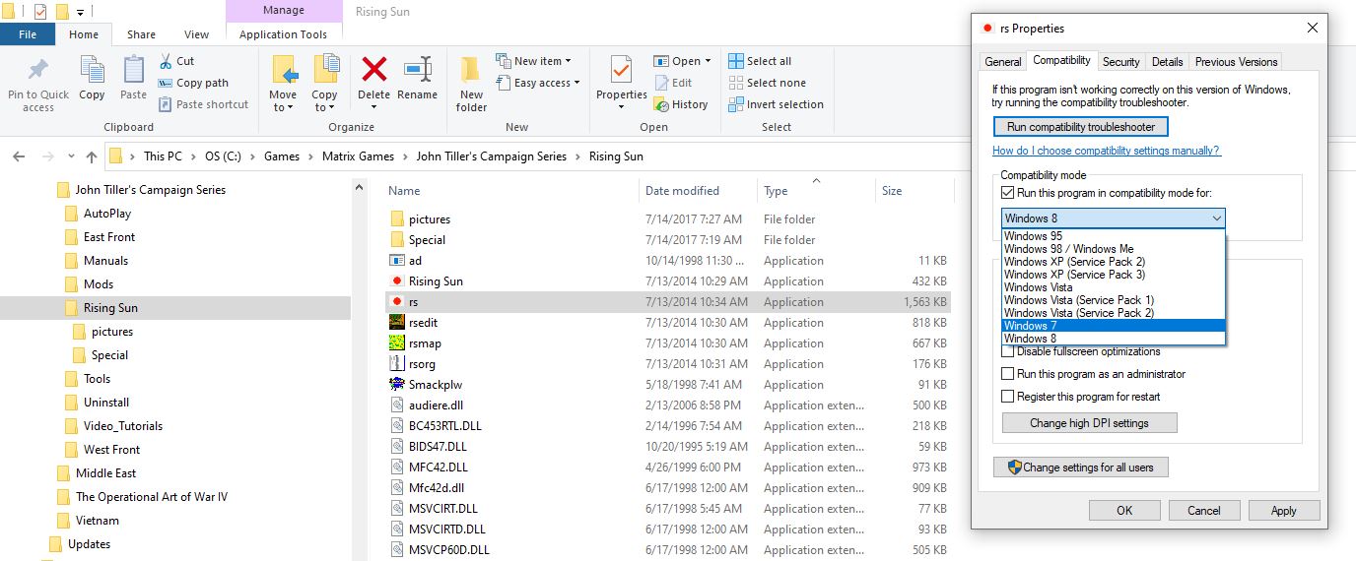
Task: Choose Windows 7 from the dropdown list
Action: [1113, 326]
